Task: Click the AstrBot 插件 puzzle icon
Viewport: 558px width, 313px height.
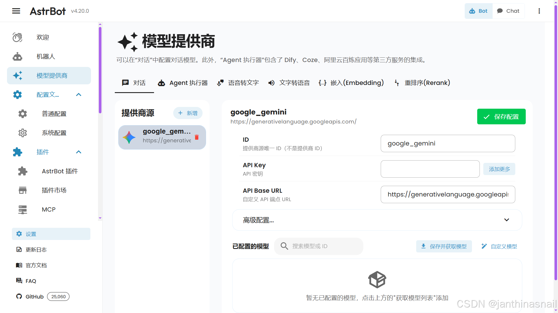Action: 23,171
